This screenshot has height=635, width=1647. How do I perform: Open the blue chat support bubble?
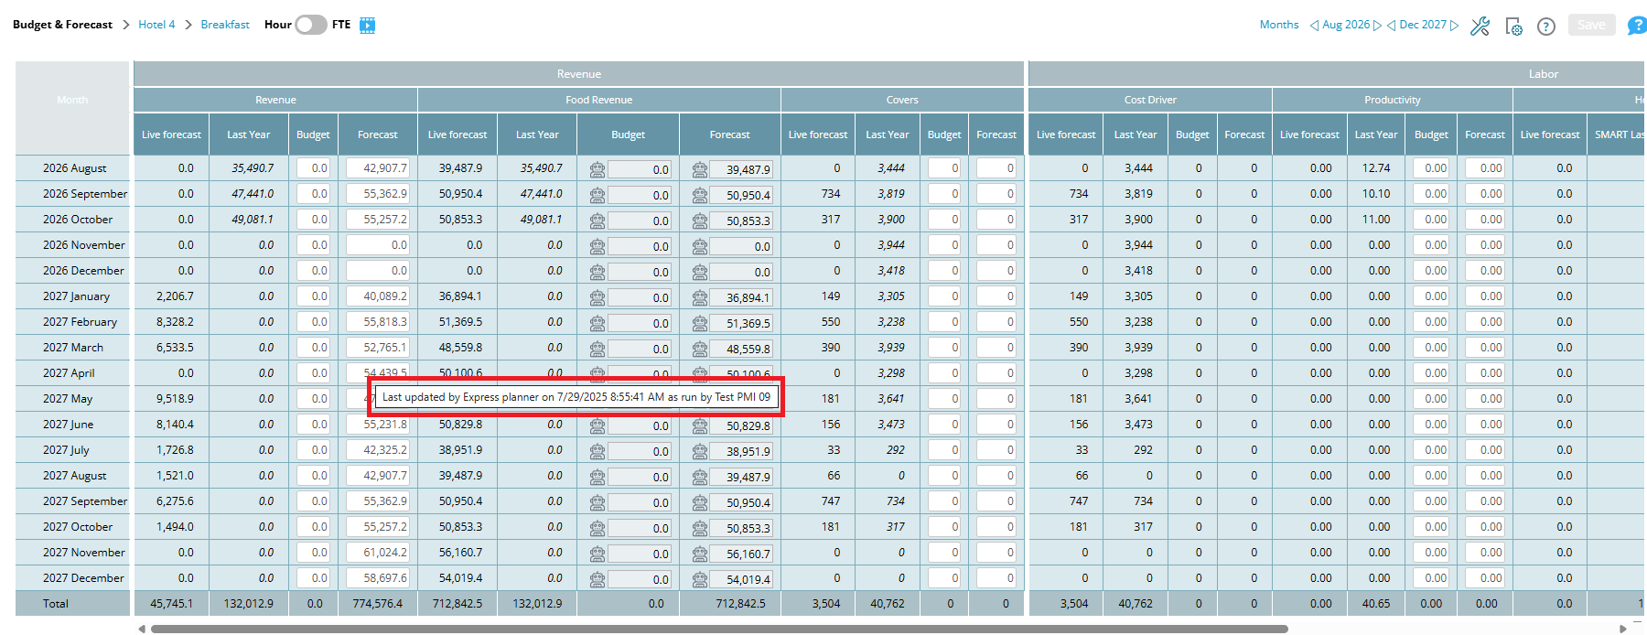(1637, 26)
